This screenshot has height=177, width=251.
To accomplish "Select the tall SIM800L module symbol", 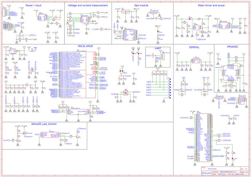I will [203, 137].
